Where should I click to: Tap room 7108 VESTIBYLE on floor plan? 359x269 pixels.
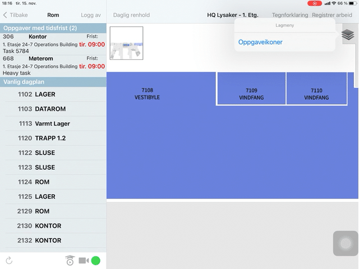click(x=148, y=94)
